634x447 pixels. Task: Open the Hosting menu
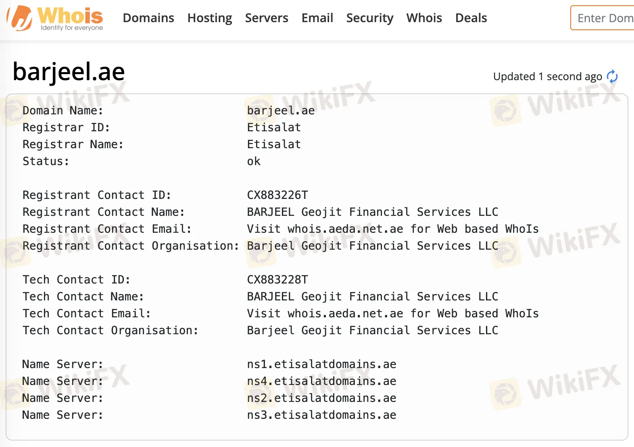[210, 18]
